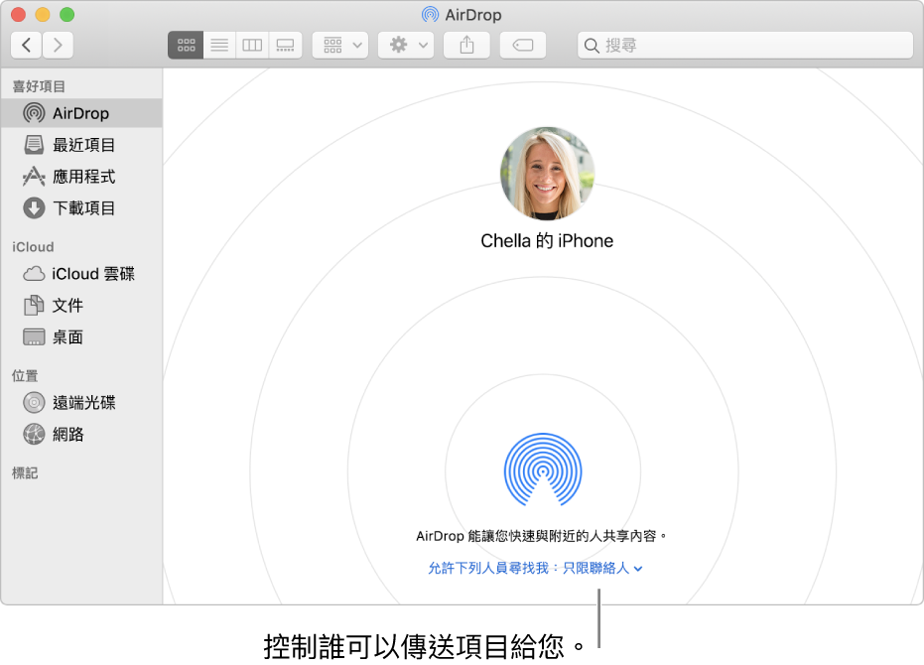Click in the 搜尋 search field
924x665 pixels.
745,46
